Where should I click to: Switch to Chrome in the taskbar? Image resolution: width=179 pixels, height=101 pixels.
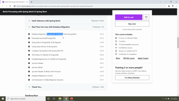tap(66, 98)
